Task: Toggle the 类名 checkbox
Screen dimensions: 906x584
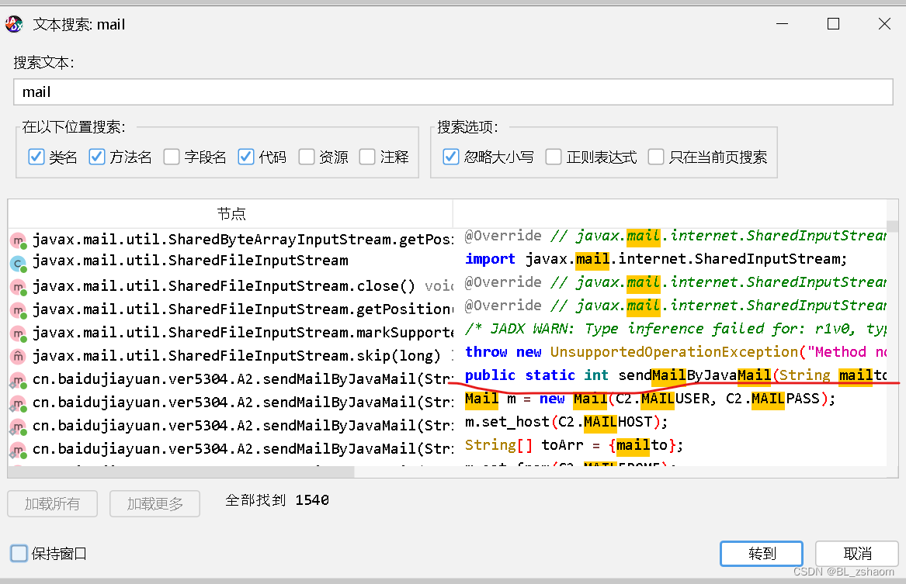Action: [36, 157]
